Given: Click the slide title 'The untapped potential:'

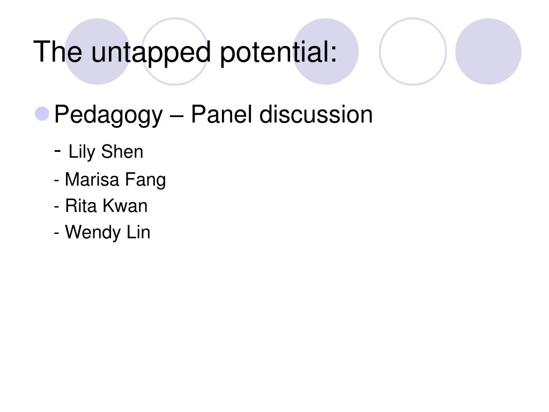Looking at the screenshot, I should [185, 52].
